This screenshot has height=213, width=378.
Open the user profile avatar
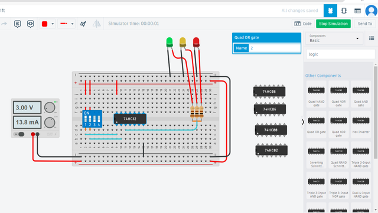[372, 11]
